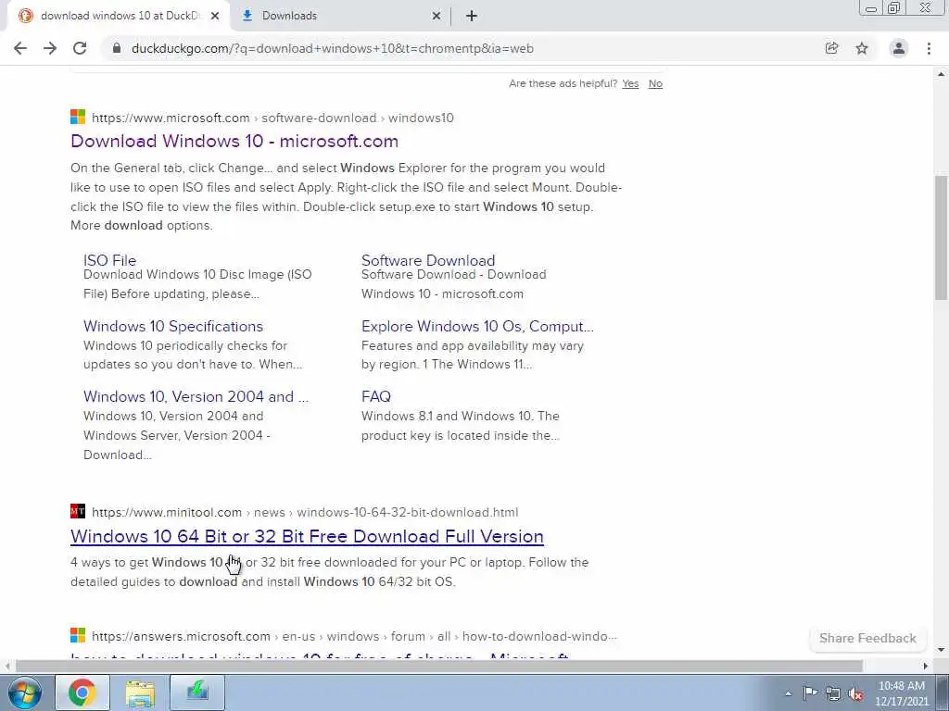Share this page via the share icon
Image resolution: width=949 pixels, height=711 pixels.
[831, 48]
